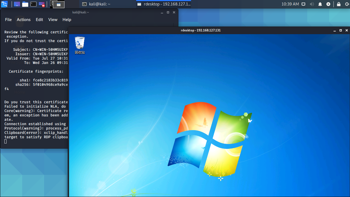
Task: Click the rdesktop window title bar
Action: pos(201,30)
